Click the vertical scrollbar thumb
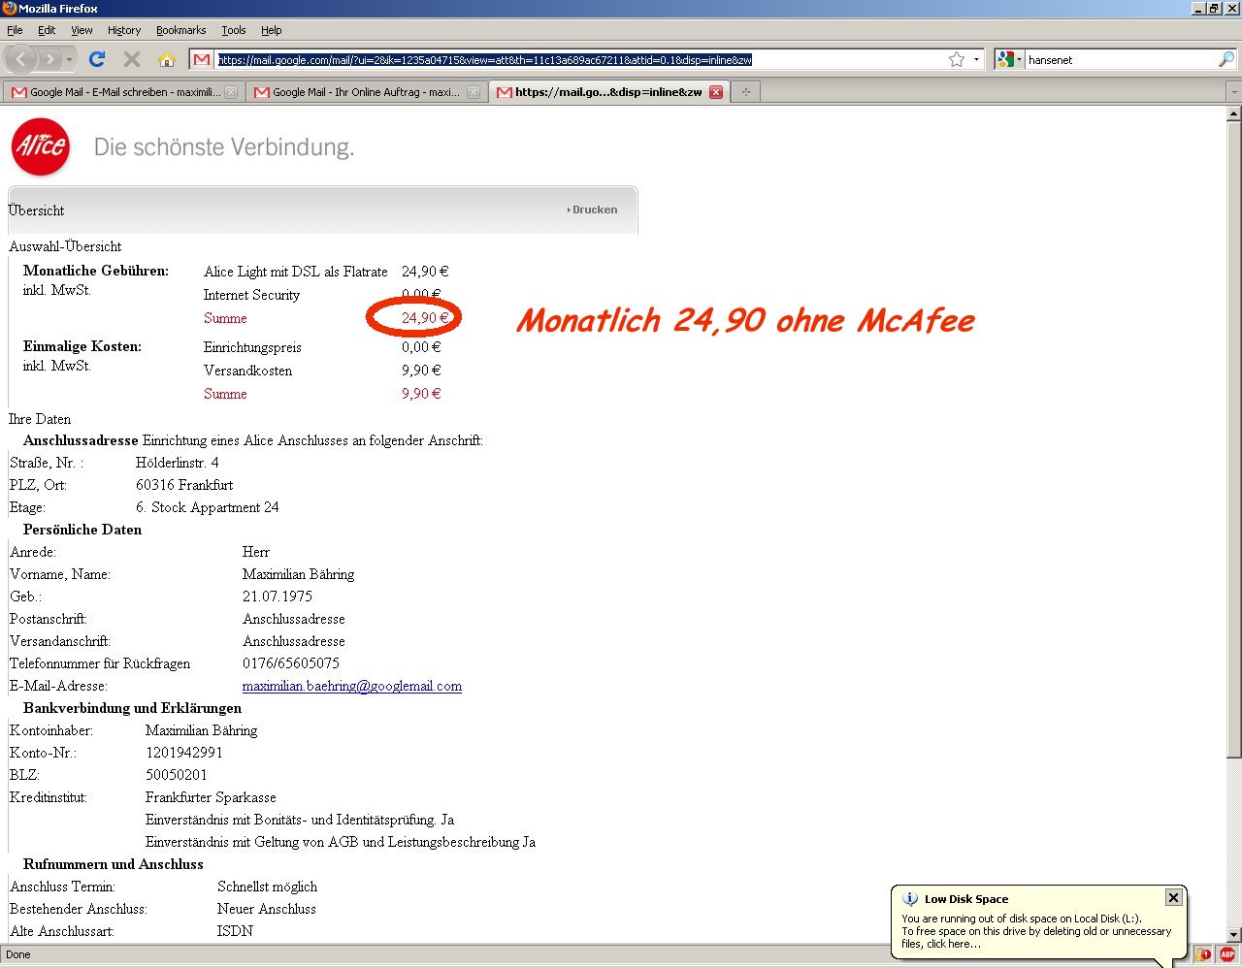The height and width of the screenshot is (968, 1242). pos(1233,438)
